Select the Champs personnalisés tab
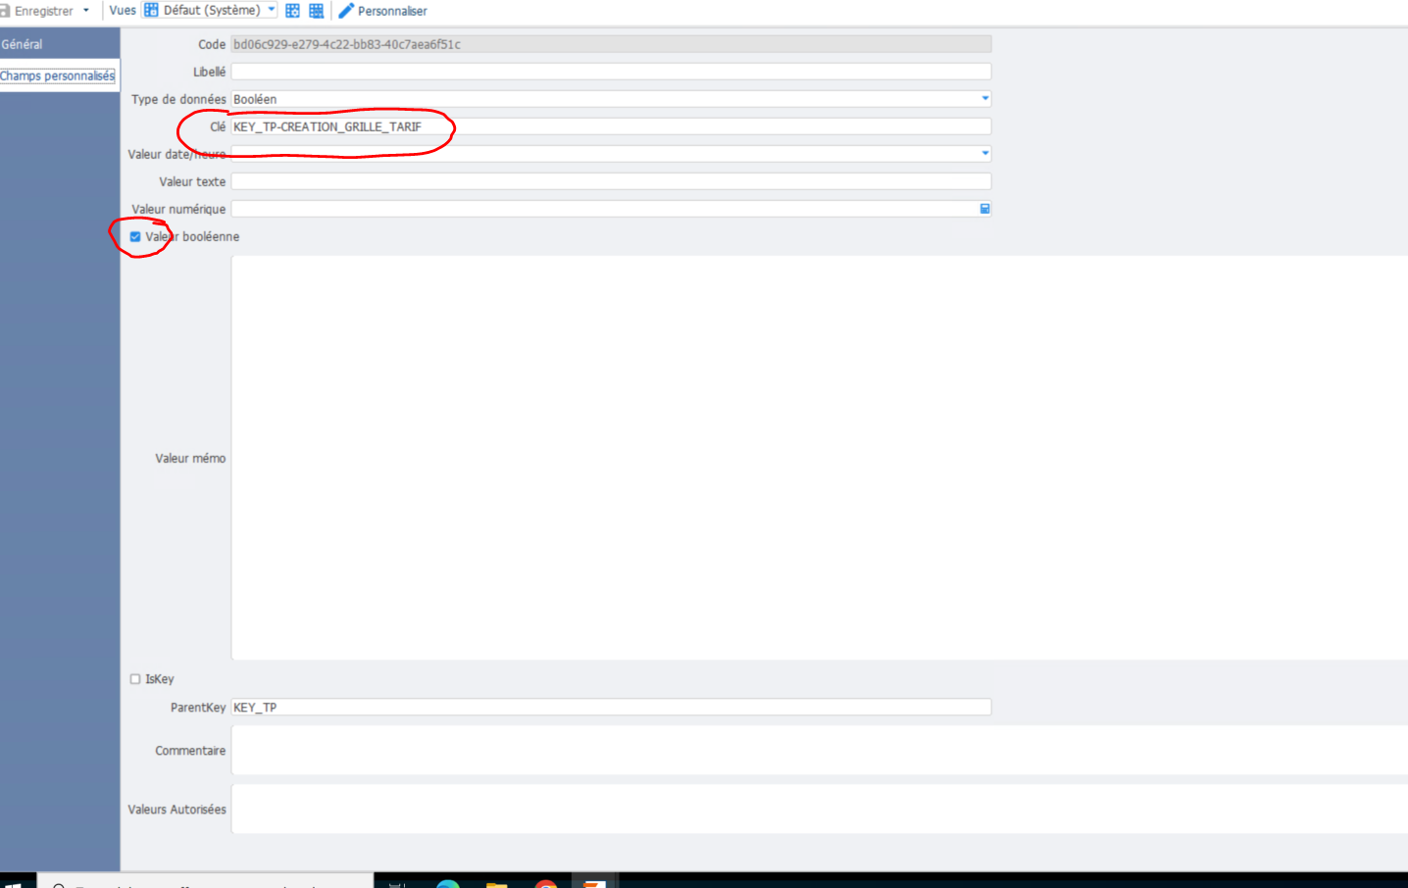Screen dimensions: 1408x888 tap(57, 75)
